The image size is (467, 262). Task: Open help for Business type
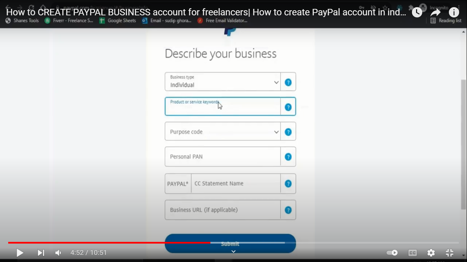coord(288,82)
